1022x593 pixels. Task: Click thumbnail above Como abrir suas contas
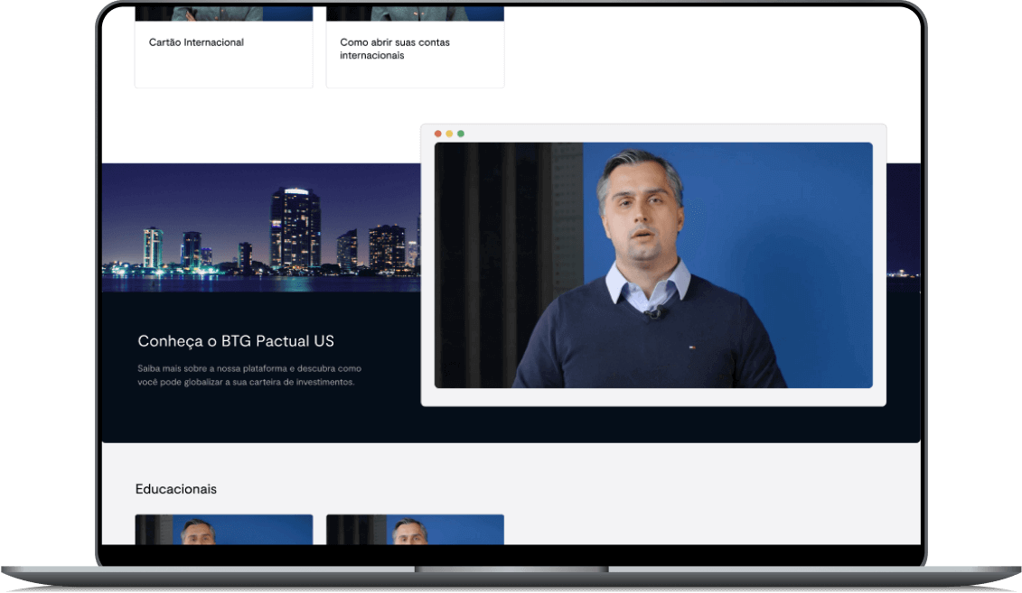point(415,14)
